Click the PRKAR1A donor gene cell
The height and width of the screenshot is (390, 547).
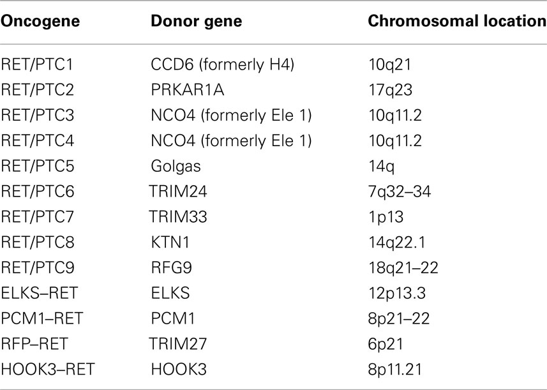(x=188, y=90)
